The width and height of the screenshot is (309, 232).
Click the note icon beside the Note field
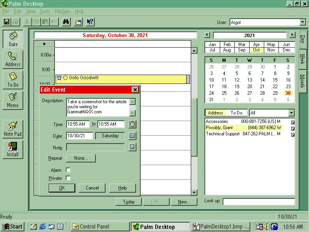(132, 147)
